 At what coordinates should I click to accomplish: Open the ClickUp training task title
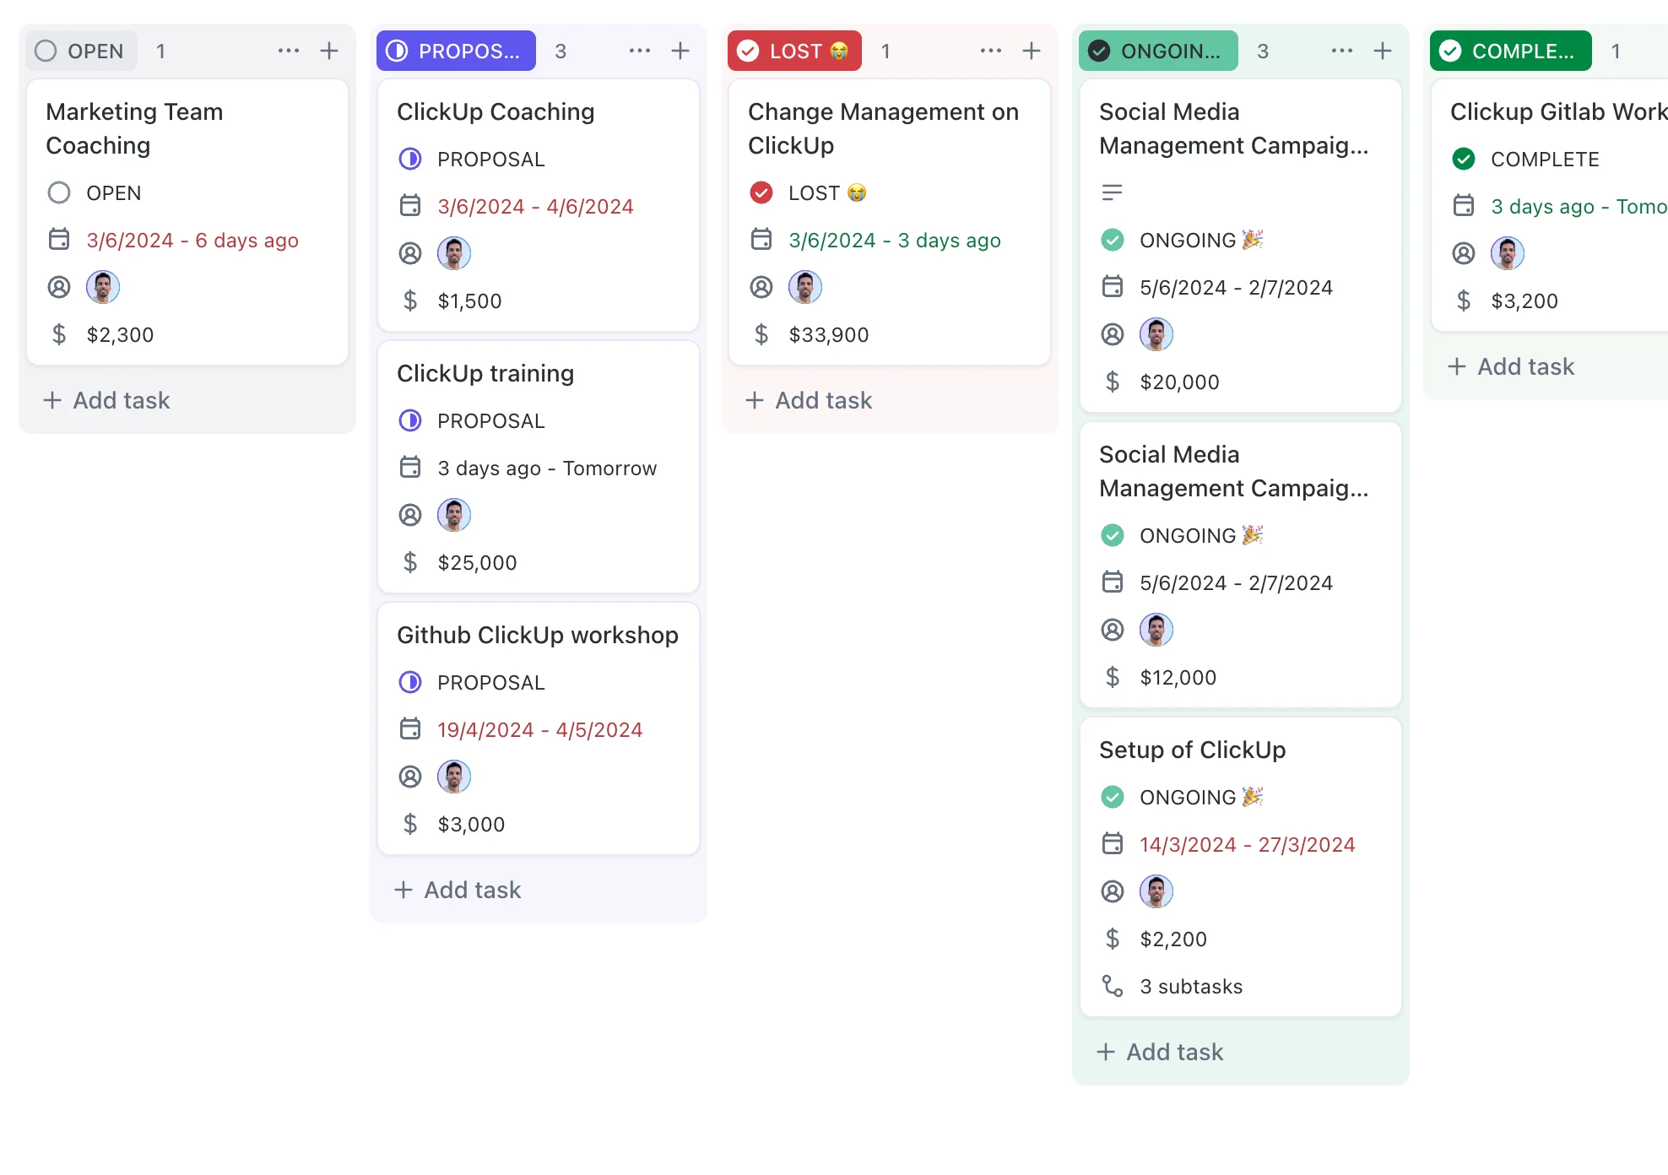[485, 373]
